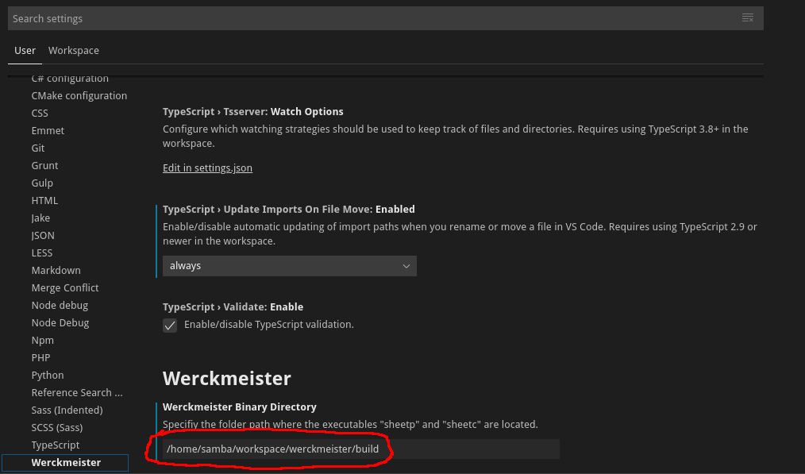Select Git in settings tree

point(38,148)
